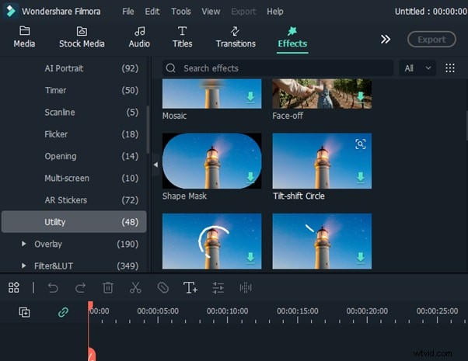Click timeline ruler at 00:00:20:00

click(367, 311)
